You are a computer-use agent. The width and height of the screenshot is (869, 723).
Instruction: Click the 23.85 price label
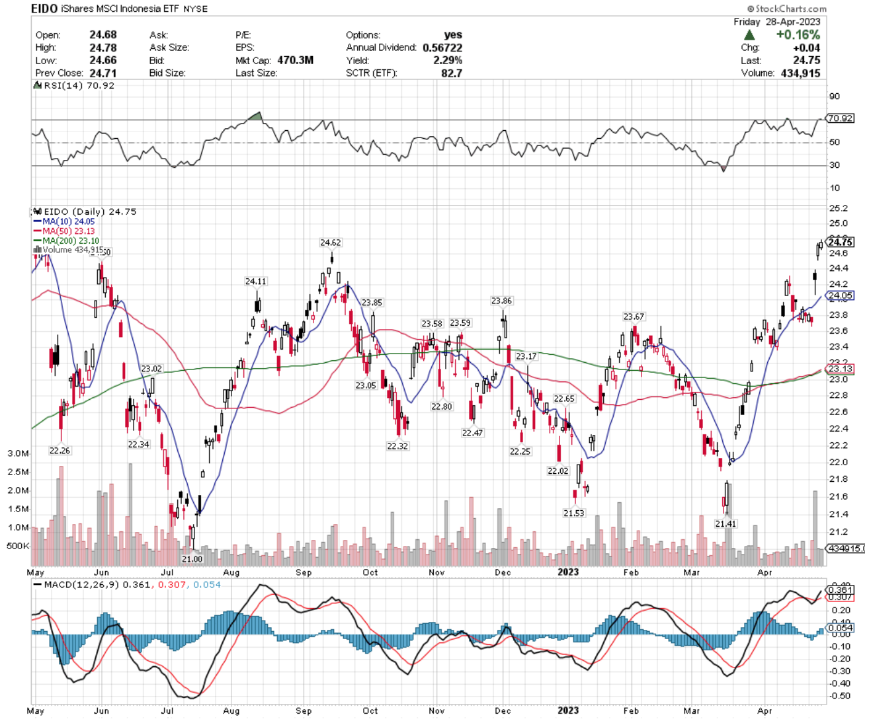point(372,303)
